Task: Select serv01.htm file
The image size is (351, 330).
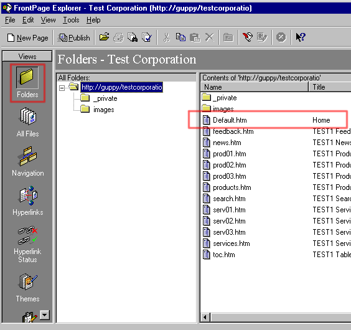Action: pyautogui.click(x=229, y=210)
